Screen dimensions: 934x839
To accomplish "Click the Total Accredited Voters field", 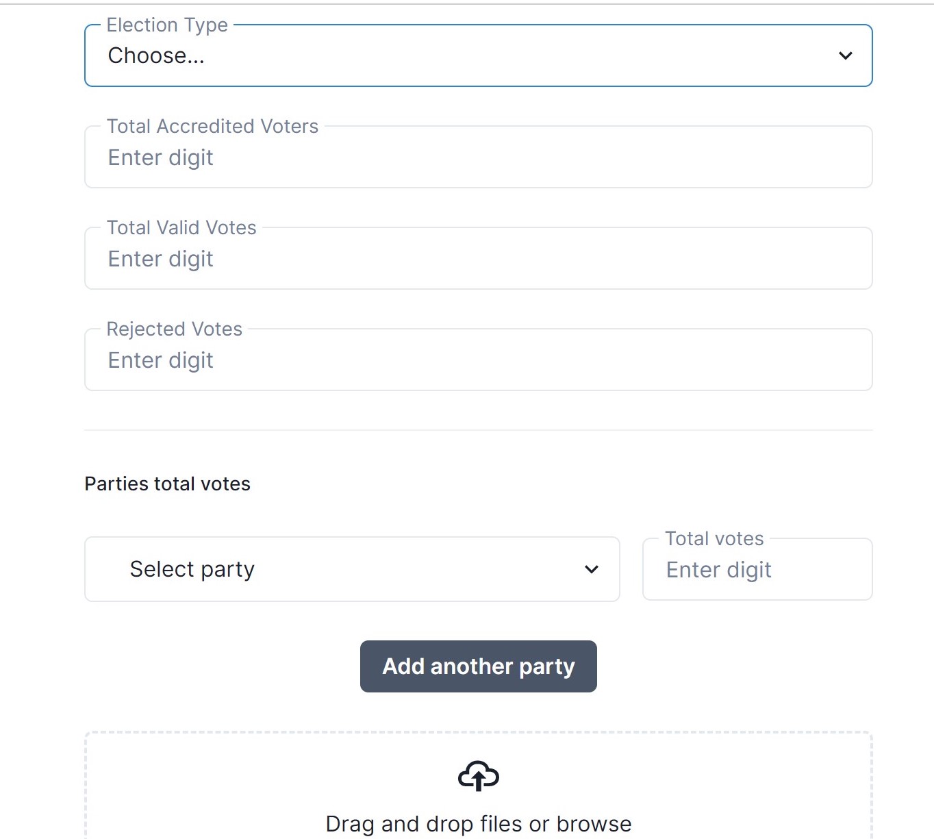I will click(x=478, y=157).
